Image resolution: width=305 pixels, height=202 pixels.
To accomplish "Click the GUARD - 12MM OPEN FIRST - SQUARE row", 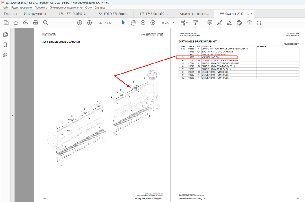I will [x=239, y=63].
